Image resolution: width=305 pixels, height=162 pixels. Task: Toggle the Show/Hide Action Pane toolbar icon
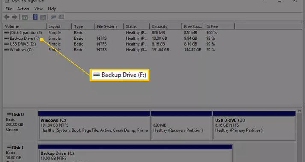click(43, 17)
